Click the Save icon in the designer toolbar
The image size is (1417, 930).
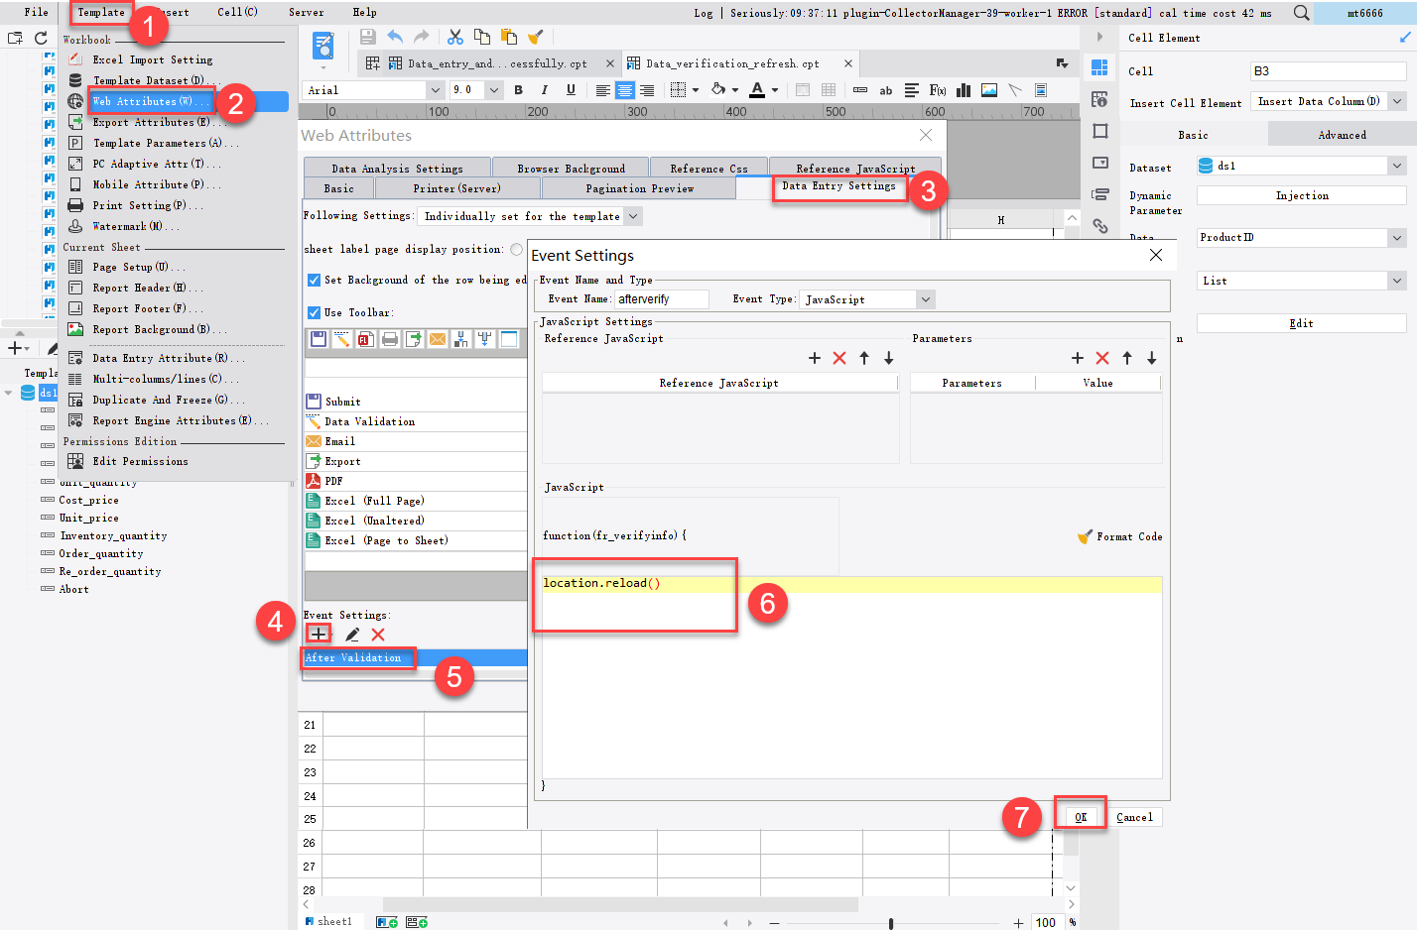tap(368, 37)
